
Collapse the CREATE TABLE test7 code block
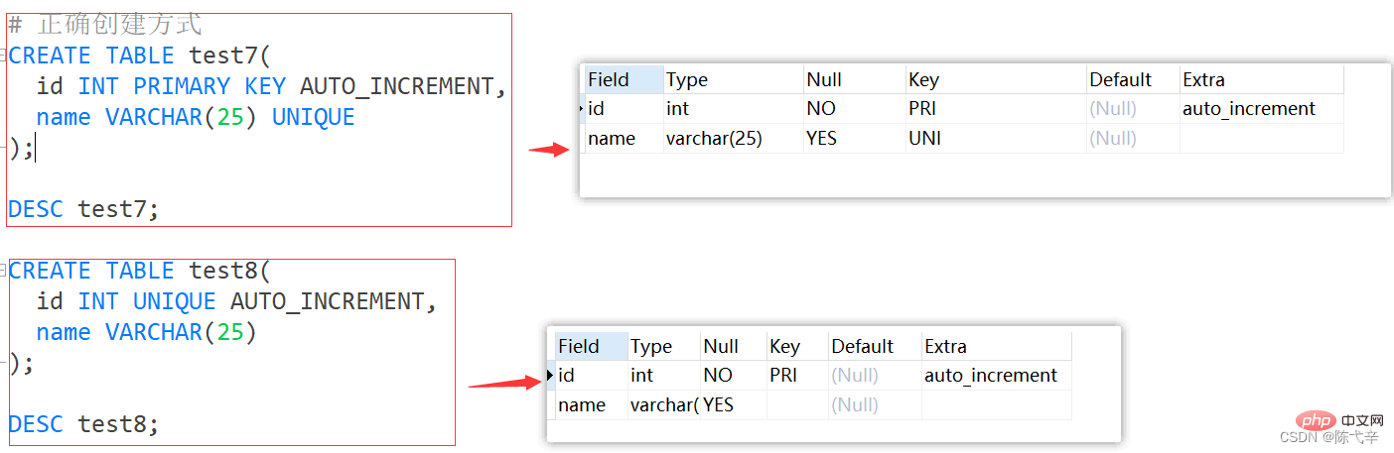pyautogui.click(x=4, y=56)
